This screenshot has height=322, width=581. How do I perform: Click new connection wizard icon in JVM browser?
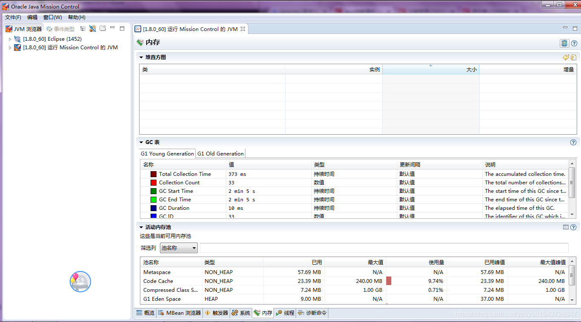pos(93,29)
